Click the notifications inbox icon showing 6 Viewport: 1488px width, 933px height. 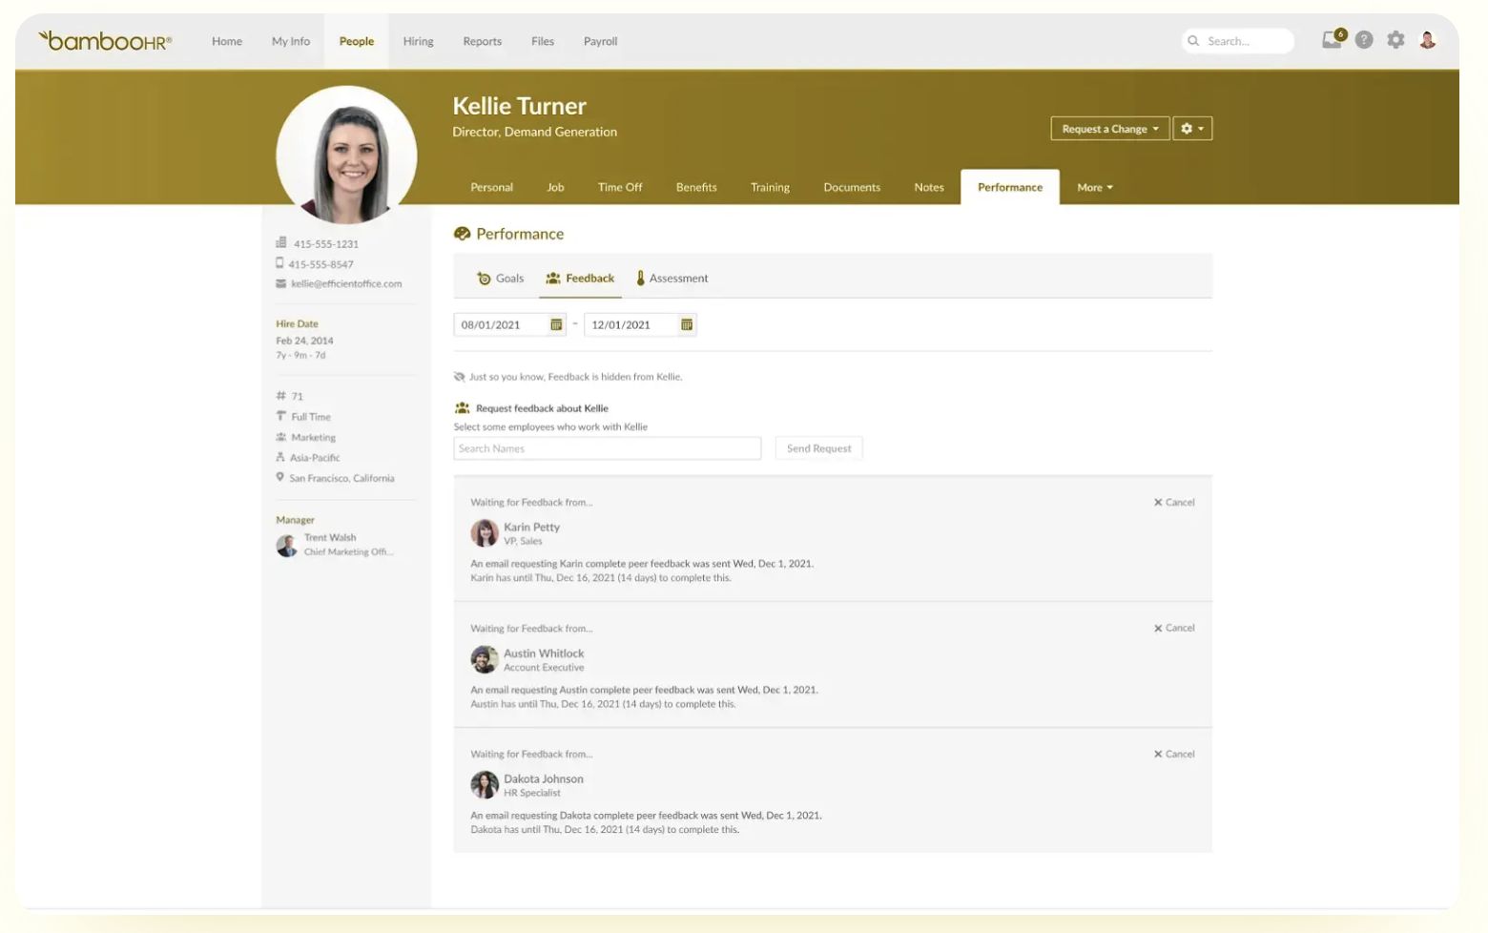(1330, 41)
